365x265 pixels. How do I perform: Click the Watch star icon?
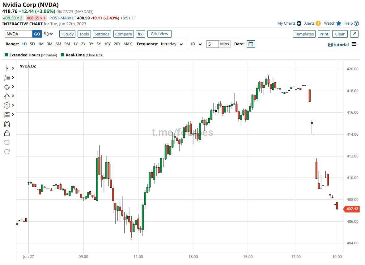click(x=339, y=23)
